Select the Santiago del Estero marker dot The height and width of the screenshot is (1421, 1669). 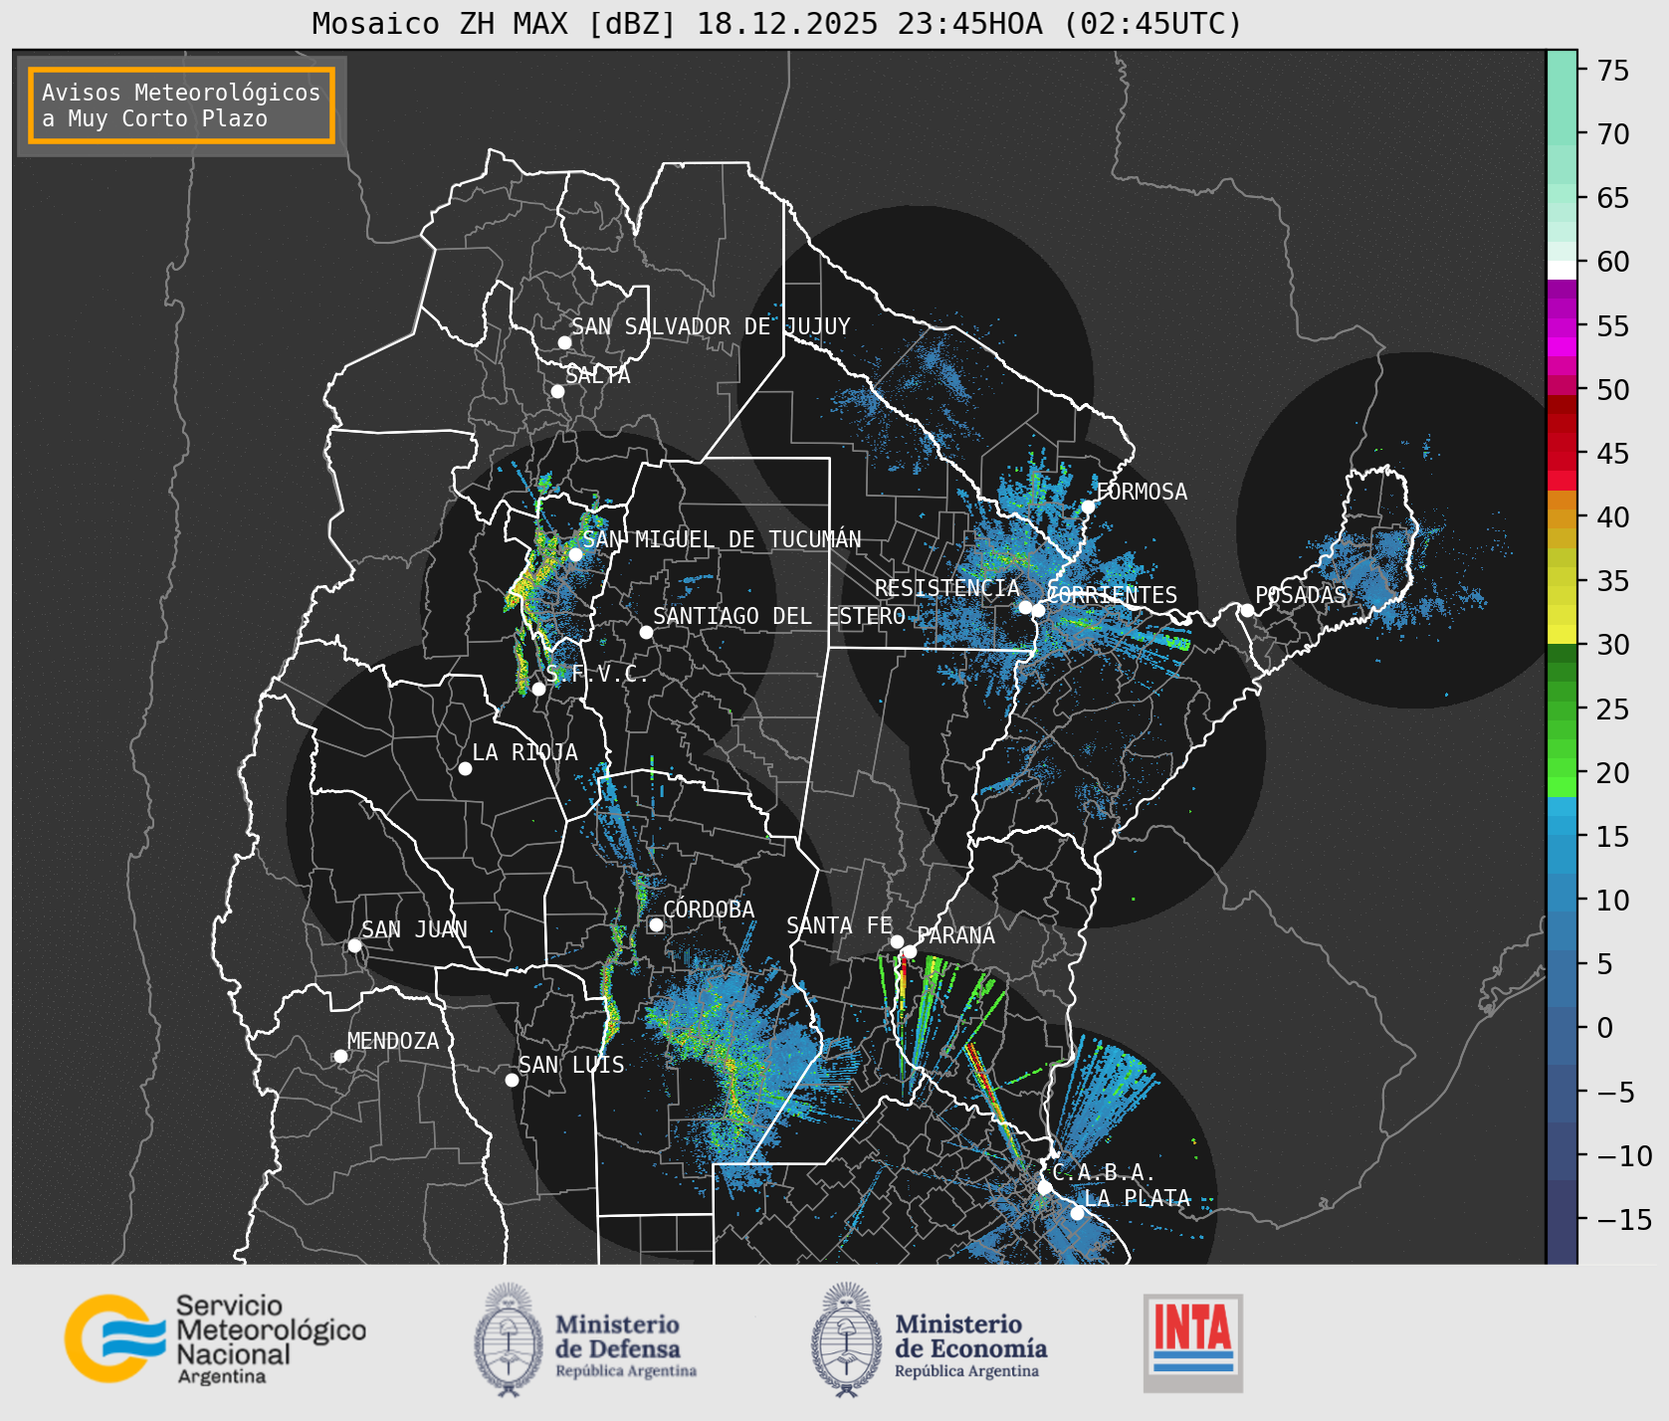646,632
